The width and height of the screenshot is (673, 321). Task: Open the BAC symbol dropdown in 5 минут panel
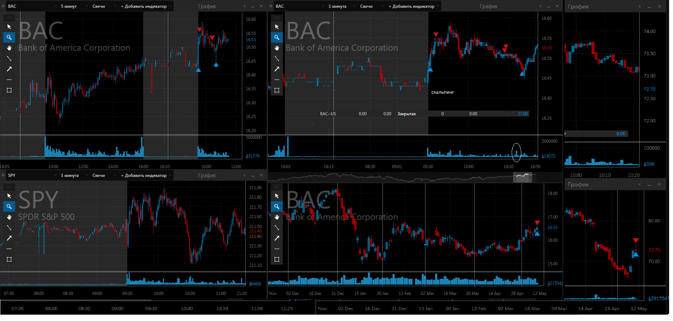point(32,6)
